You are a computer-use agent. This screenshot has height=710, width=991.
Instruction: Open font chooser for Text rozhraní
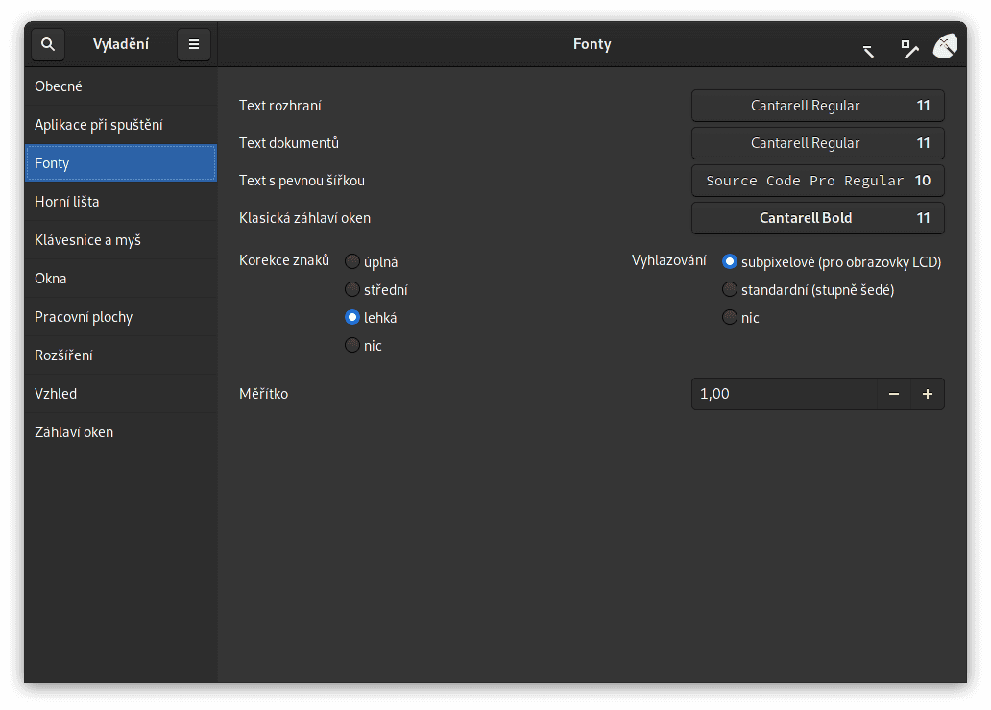pyautogui.click(x=817, y=106)
